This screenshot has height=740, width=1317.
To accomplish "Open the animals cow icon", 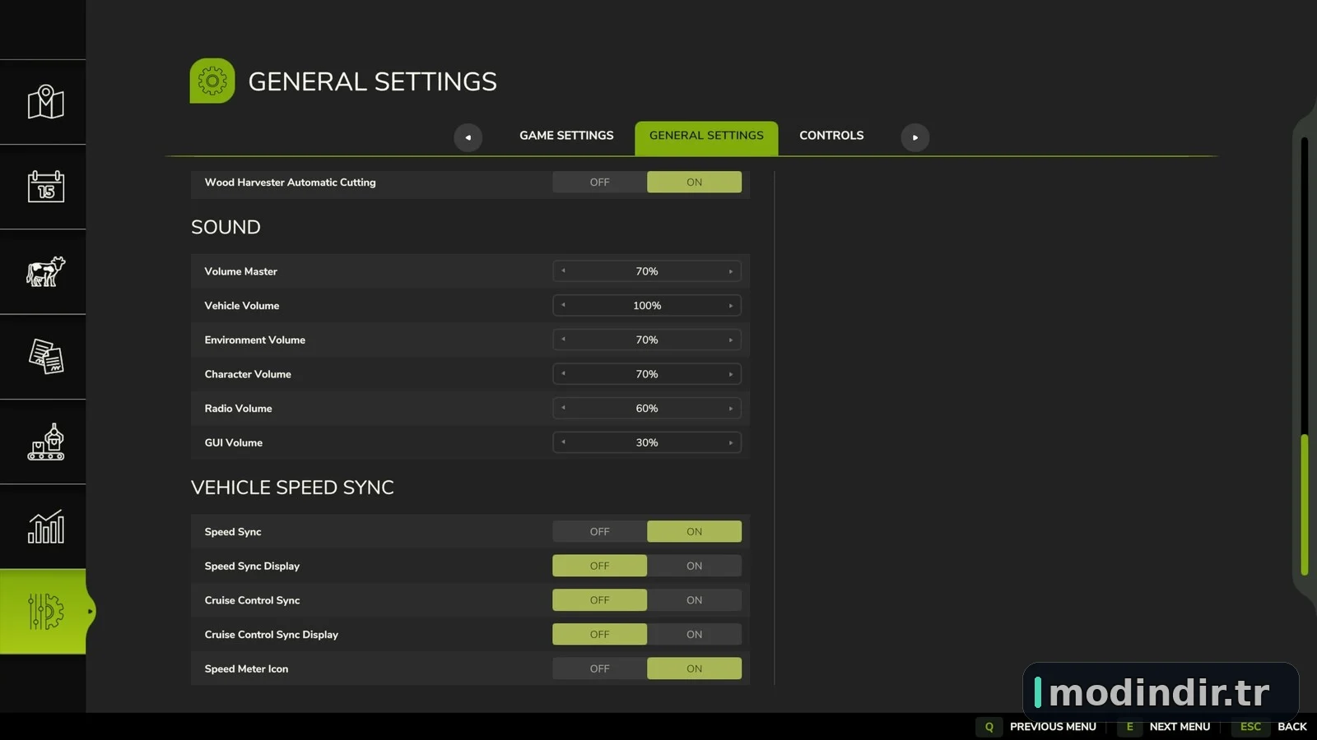I will 45,271.
